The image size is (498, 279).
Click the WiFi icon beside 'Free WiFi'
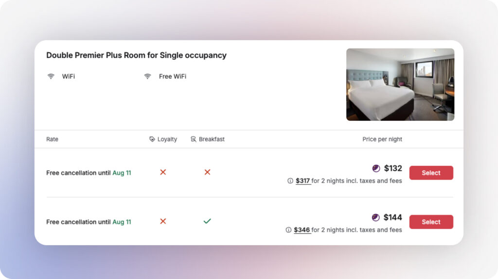tap(147, 77)
